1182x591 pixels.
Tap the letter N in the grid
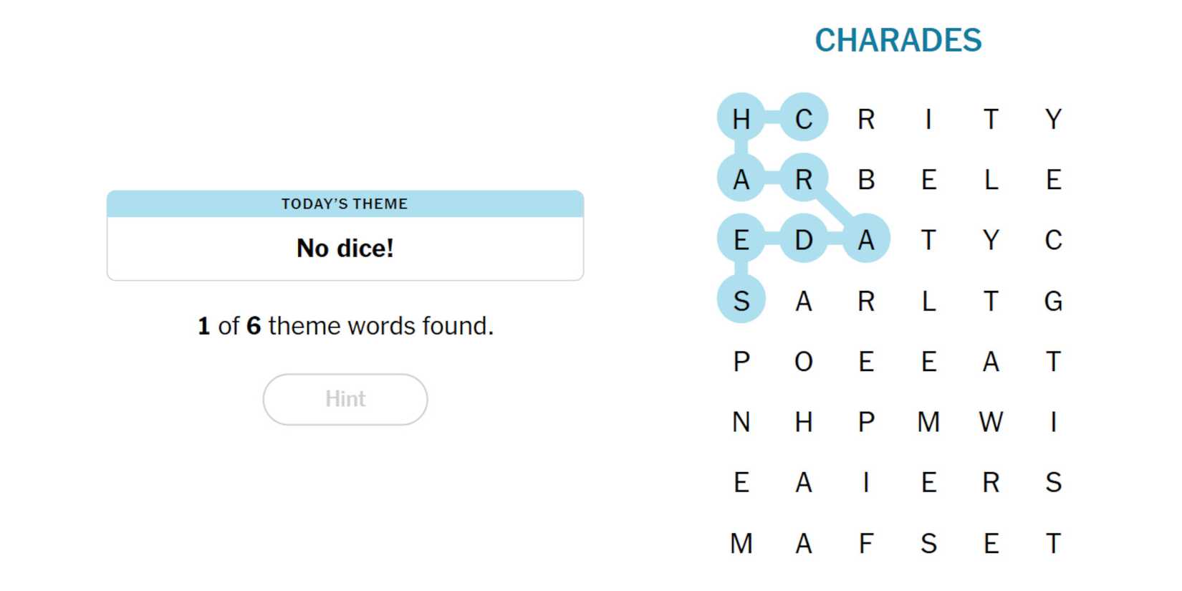click(741, 422)
